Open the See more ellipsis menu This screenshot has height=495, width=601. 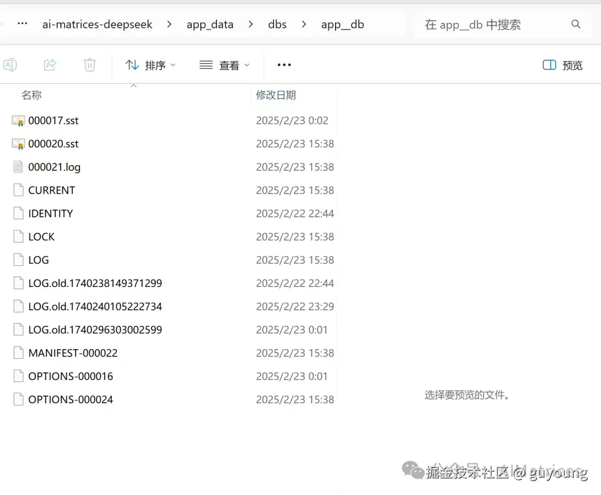284,65
